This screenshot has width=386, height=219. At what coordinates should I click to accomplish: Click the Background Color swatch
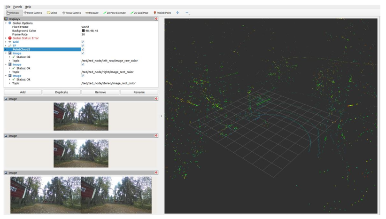83,31
